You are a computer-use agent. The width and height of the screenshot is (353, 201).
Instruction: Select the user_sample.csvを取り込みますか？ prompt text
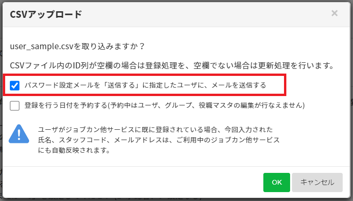coord(77,46)
